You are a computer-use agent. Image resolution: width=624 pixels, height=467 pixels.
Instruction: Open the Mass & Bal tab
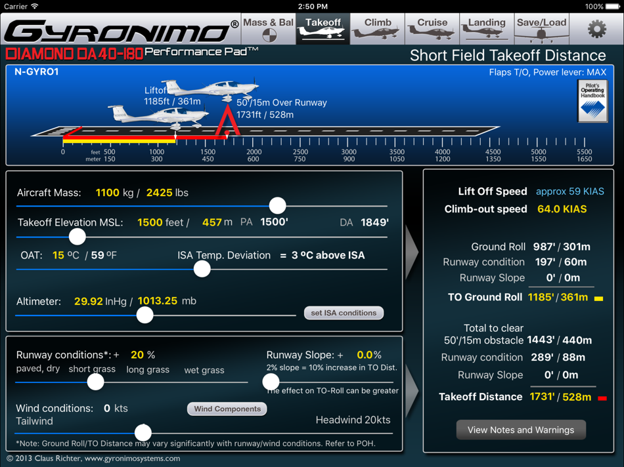268,29
